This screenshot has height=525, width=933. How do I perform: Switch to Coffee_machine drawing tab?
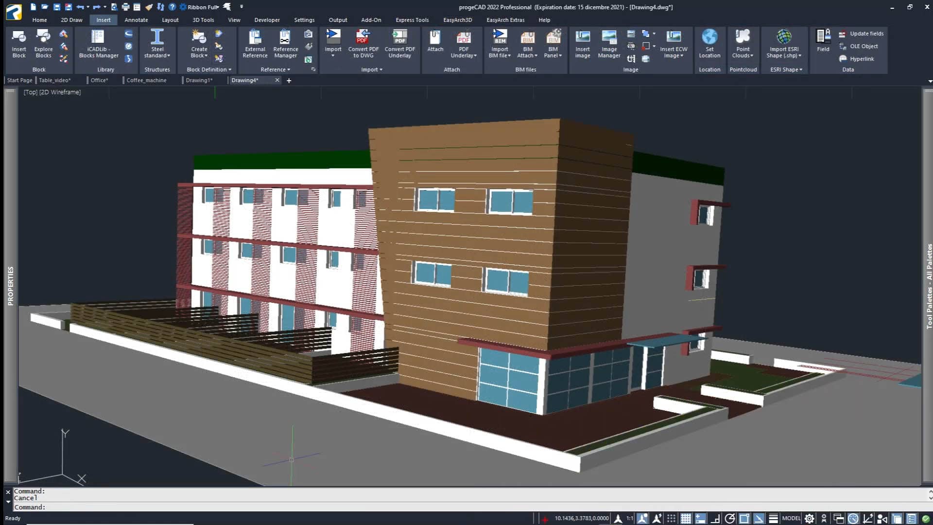click(x=146, y=80)
